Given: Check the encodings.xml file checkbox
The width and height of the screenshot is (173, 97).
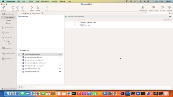Looking at the screenshot, I should 21,60.
